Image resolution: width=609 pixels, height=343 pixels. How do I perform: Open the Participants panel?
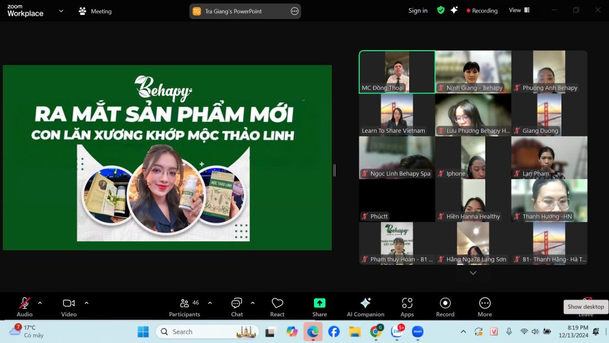(184, 307)
